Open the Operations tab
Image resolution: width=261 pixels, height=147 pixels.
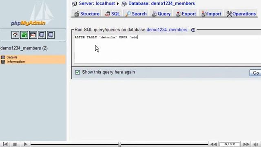[241, 14]
